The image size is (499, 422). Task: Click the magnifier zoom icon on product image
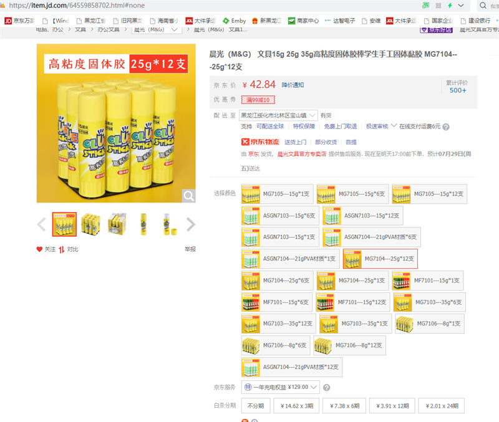[x=188, y=196]
